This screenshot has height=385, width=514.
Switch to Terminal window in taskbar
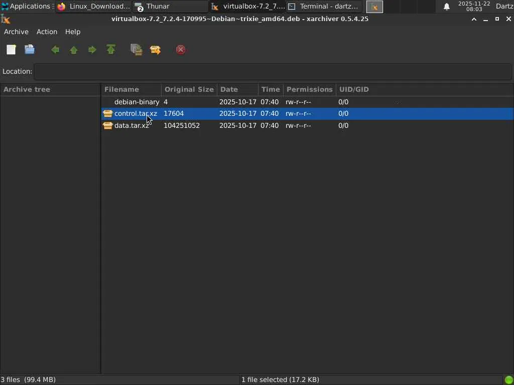(x=324, y=6)
